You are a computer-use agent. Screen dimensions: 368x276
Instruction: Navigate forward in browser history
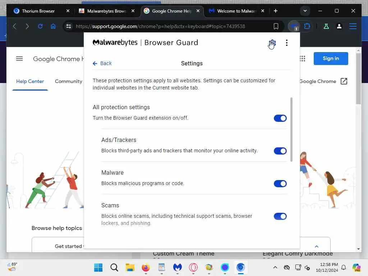coord(27,26)
